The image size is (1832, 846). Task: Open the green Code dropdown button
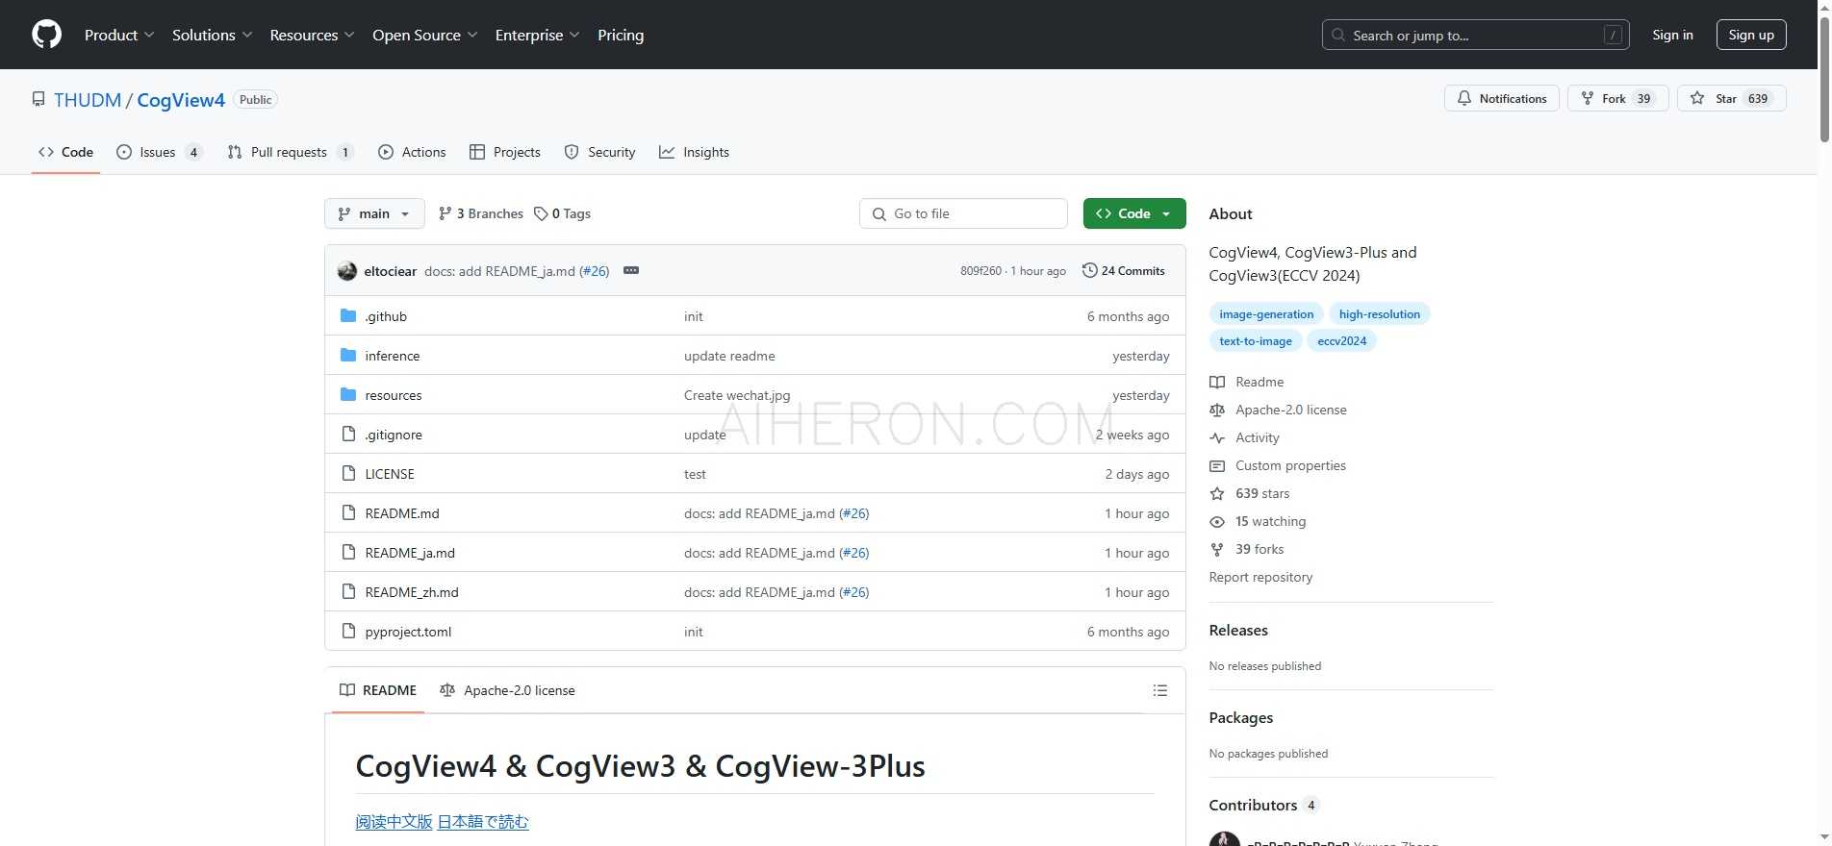click(x=1133, y=213)
